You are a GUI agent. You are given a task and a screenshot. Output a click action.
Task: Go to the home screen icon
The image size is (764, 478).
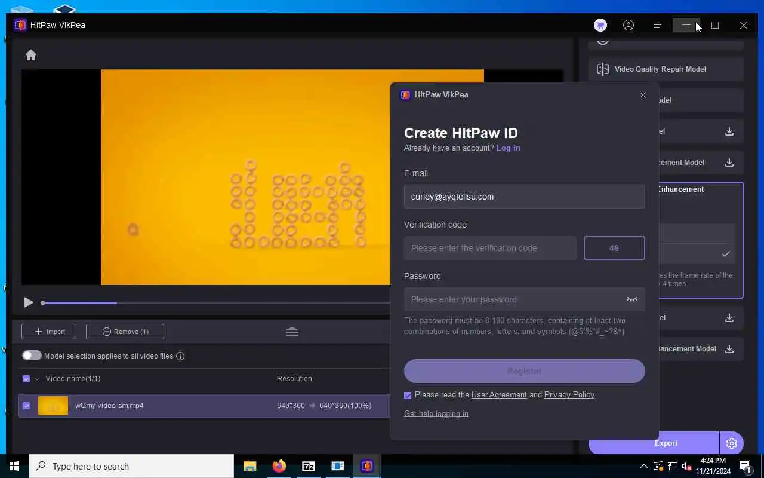(x=31, y=55)
